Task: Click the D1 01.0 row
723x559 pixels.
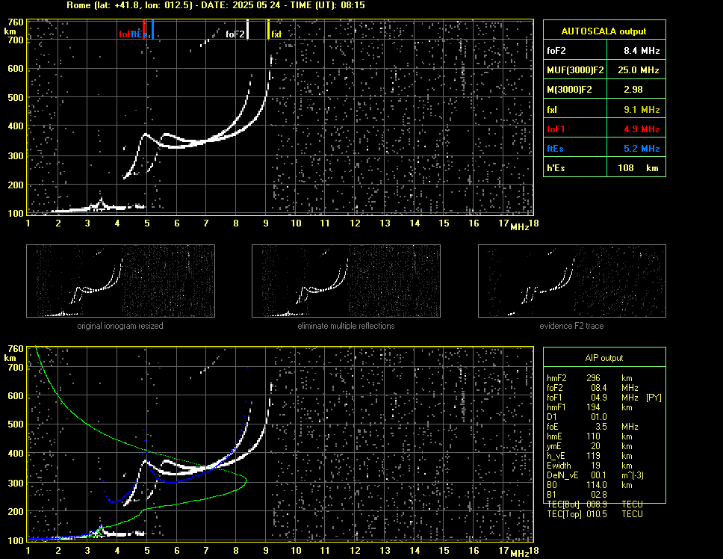Action: click(x=577, y=417)
